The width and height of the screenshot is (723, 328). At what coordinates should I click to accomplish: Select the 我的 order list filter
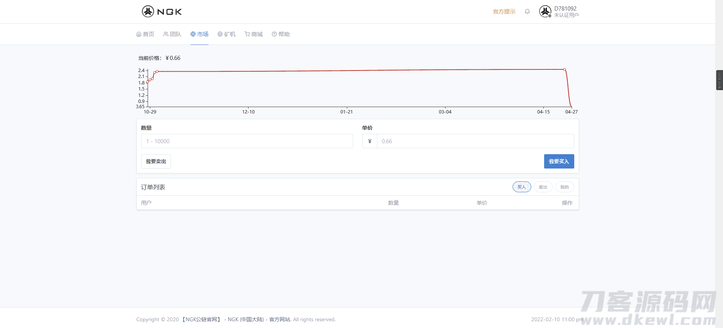[564, 187]
